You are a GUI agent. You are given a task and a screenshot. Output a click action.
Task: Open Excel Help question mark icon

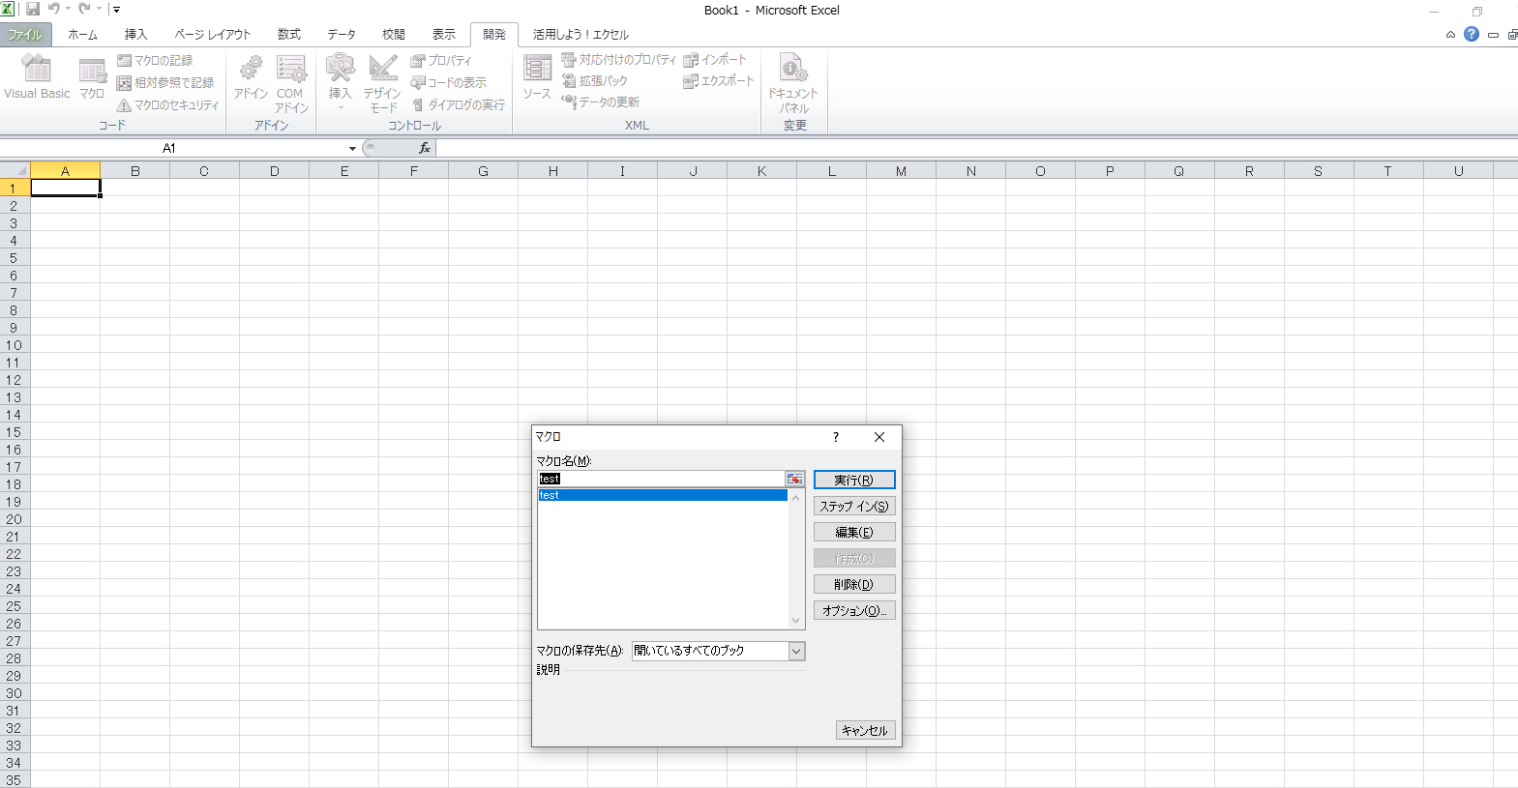click(x=1472, y=34)
